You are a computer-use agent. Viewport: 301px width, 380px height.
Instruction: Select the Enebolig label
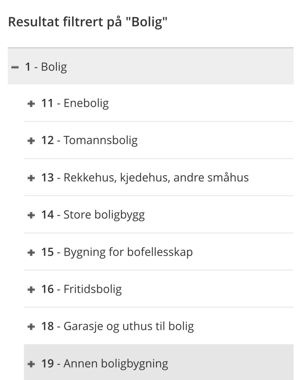[86, 103]
